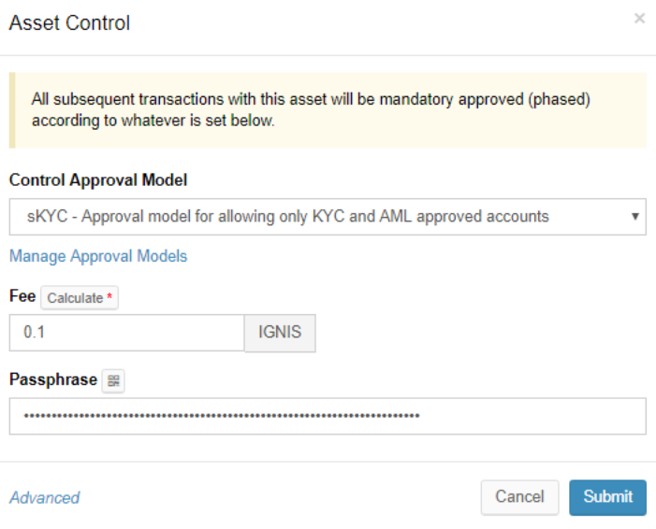
Task: Click the red asterisk on Calculate
Action: point(110,298)
